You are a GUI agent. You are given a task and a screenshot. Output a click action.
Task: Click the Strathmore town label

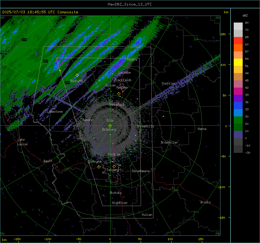click(x=140, y=171)
